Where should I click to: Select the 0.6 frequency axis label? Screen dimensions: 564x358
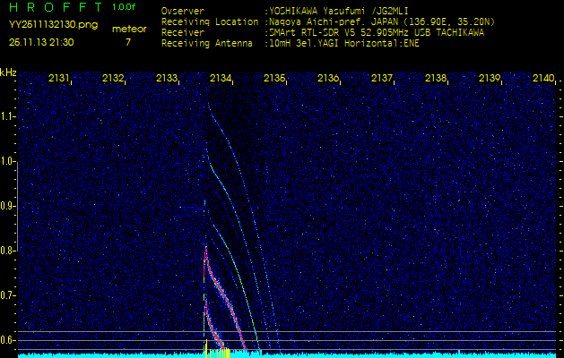(x=8, y=340)
